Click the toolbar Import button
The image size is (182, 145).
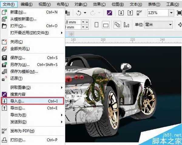tap(121, 13)
